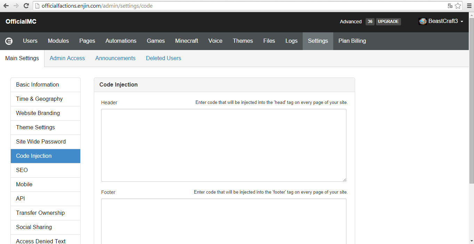Screen dimensions: 474x244
Task: Open the Pages menu
Action: (87, 41)
